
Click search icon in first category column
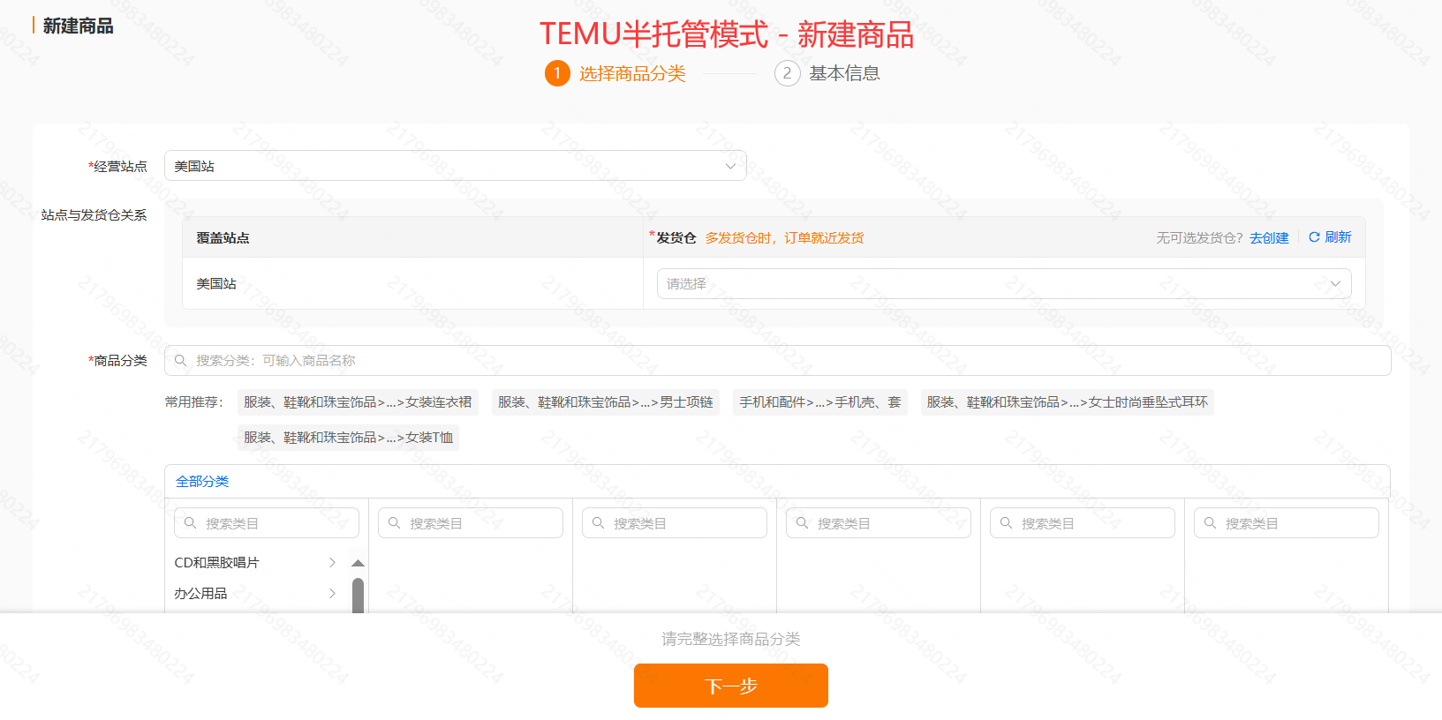(190, 523)
